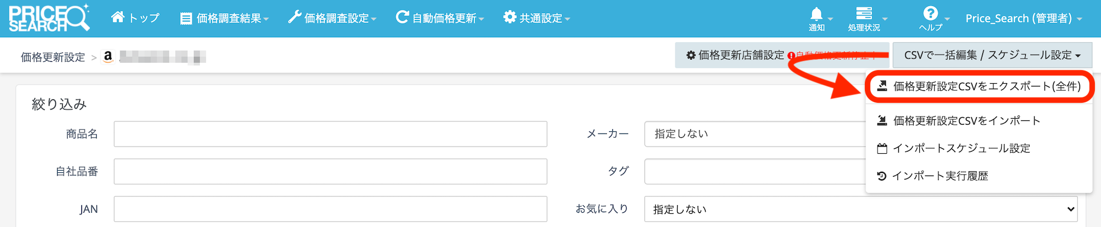Open the お気に入り select box
The height and width of the screenshot is (227, 1101).
(x=860, y=209)
